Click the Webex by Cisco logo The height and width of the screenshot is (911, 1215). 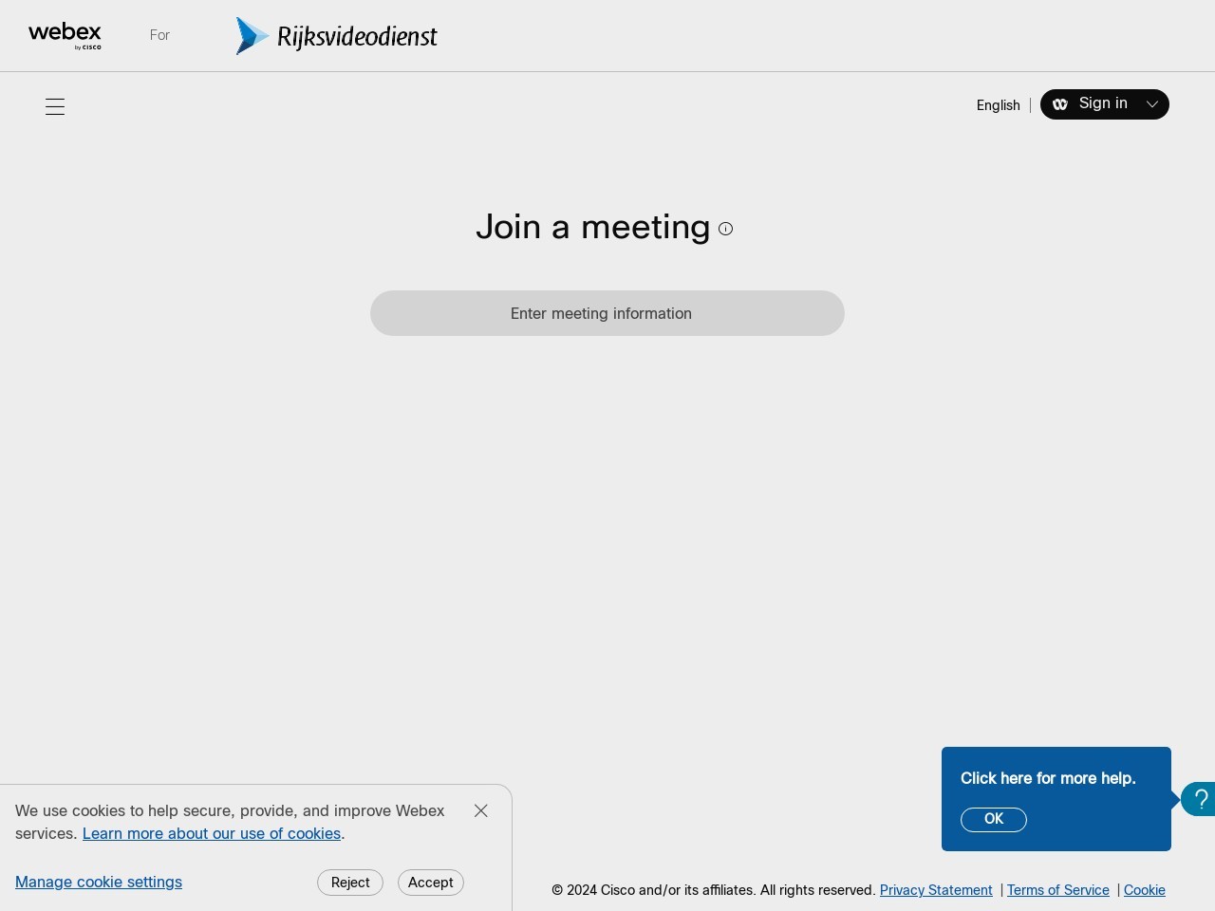(x=65, y=36)
